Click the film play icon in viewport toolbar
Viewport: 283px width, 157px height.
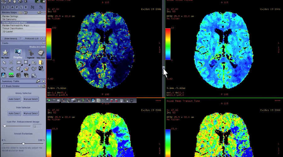coord(126,100)
